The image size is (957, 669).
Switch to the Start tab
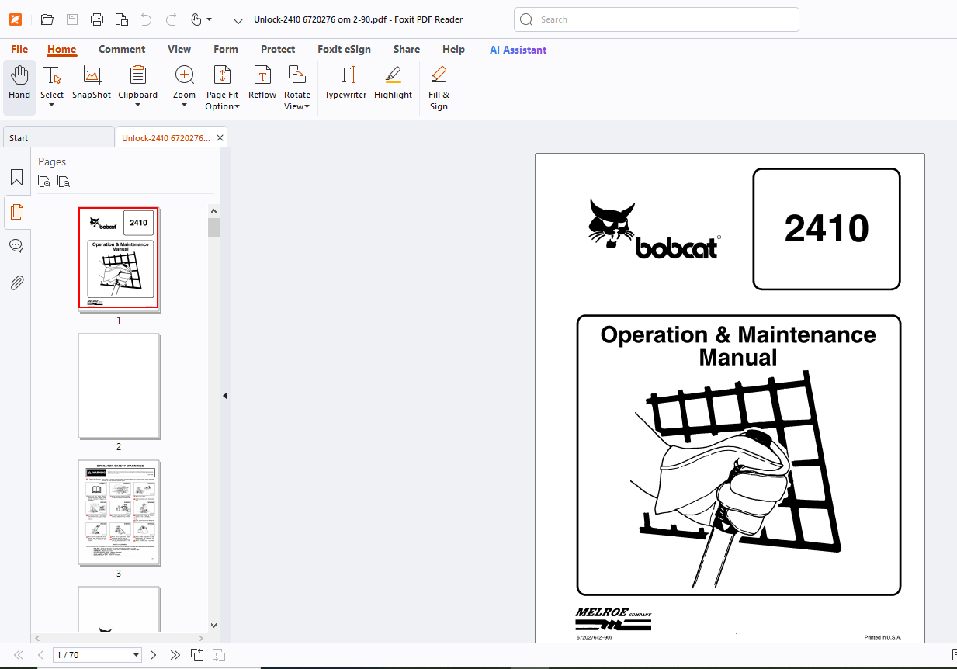pyautogui.click(x=58, y=137)
